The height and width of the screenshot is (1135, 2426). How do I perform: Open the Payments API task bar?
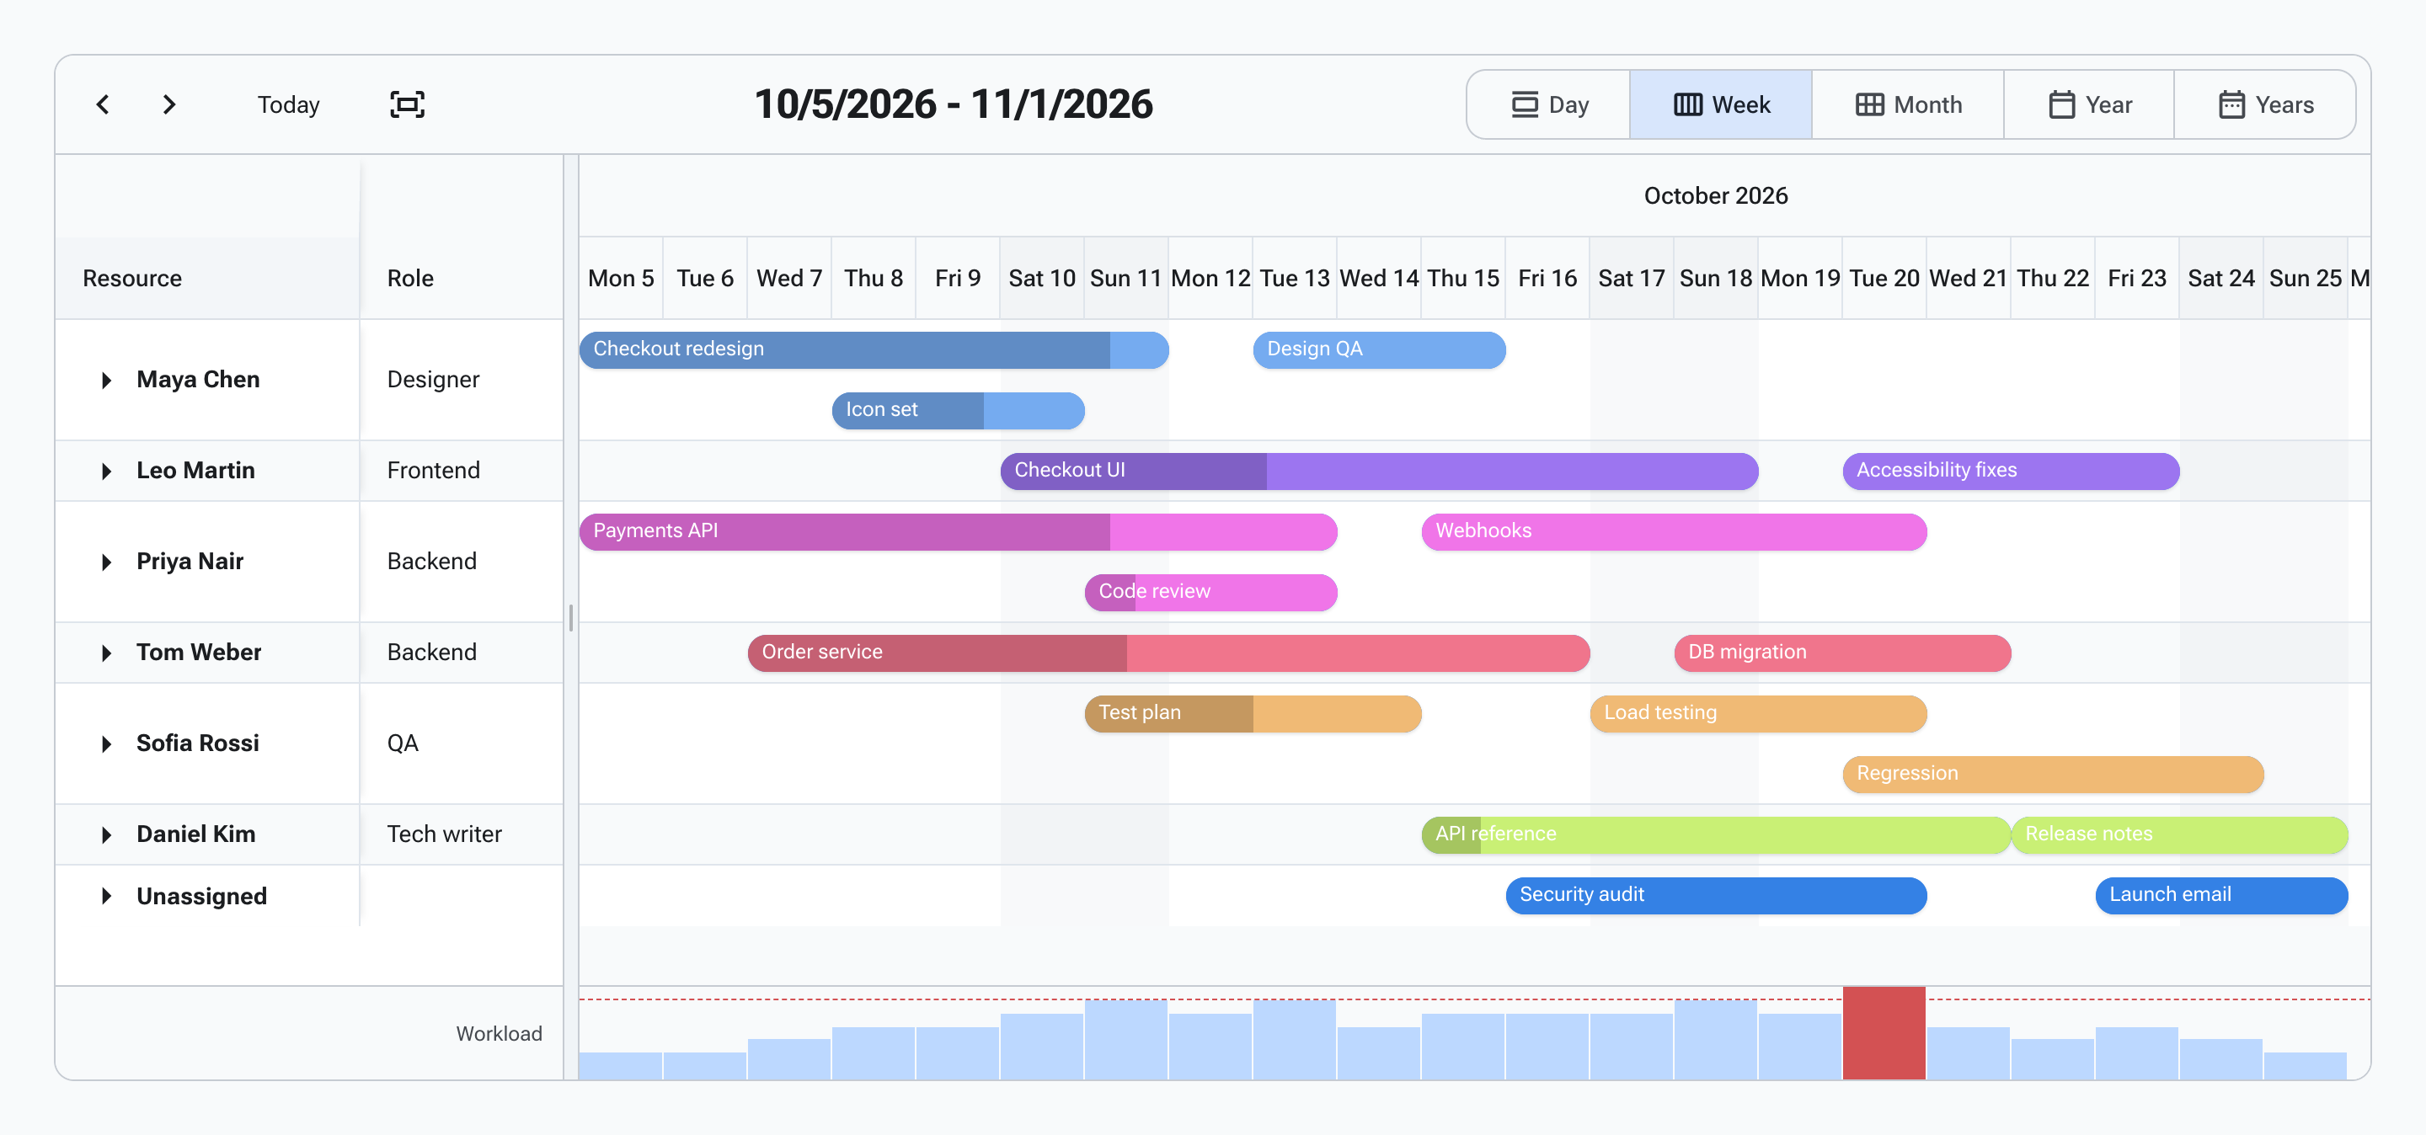coord(958,532)
